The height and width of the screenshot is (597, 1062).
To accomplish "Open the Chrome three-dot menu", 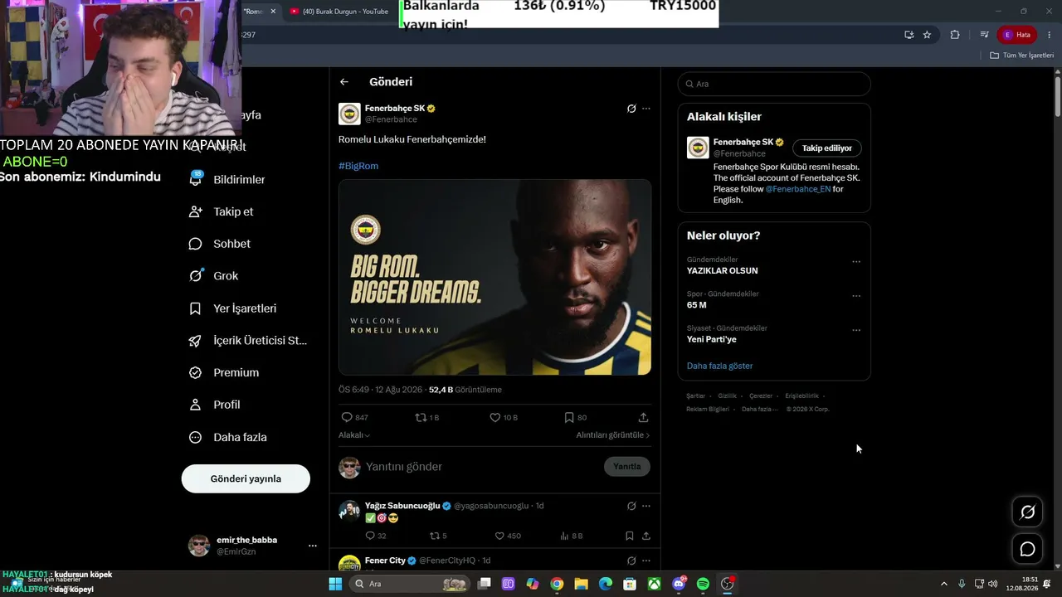I will (x=1049, y=35).
